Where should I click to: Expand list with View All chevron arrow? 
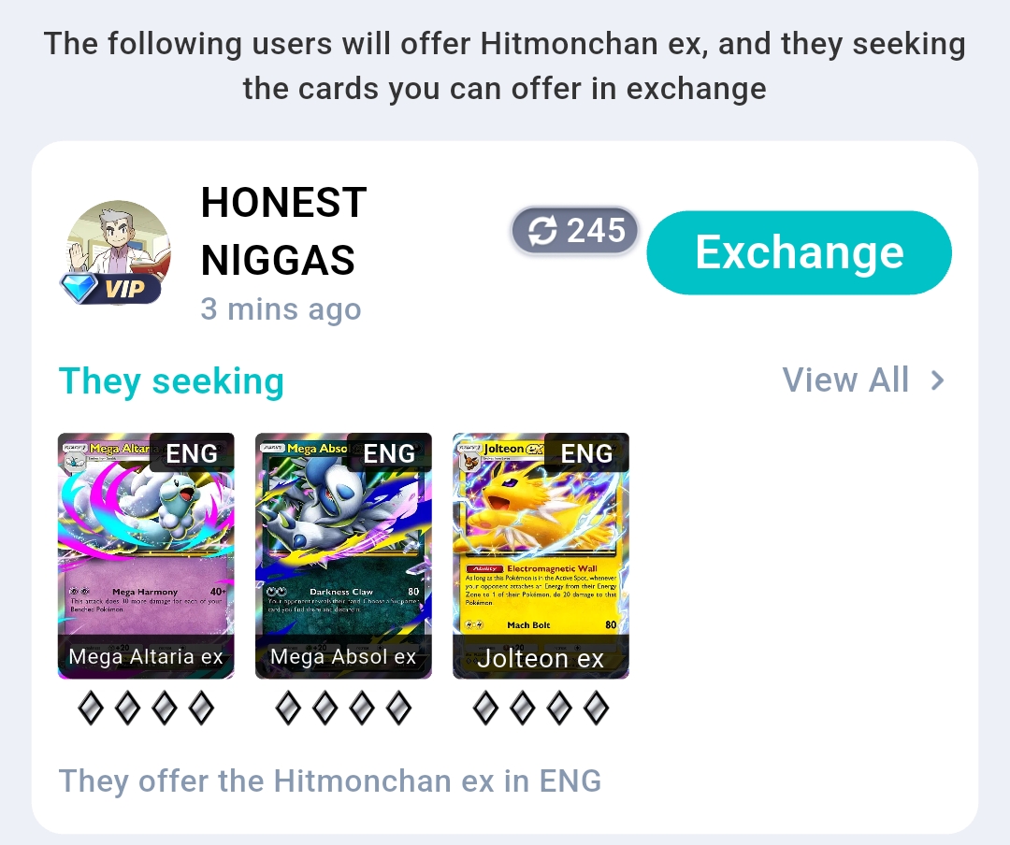[938, 380]
